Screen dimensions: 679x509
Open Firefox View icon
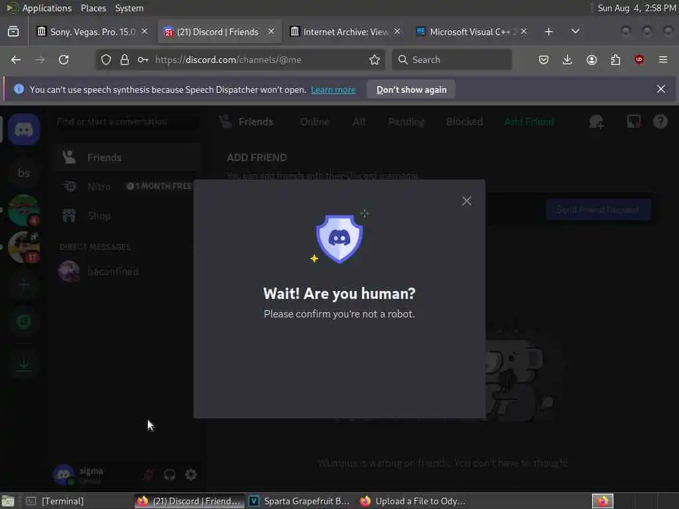tap(13, 32)
